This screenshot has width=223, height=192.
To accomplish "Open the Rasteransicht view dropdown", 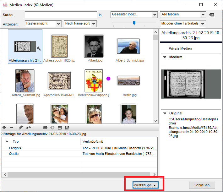I will click(43, 24).
